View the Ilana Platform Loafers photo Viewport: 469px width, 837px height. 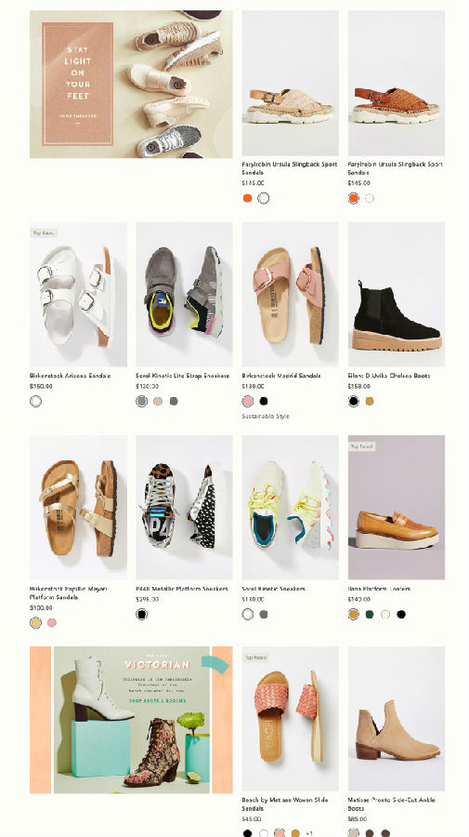pos(397,507)
